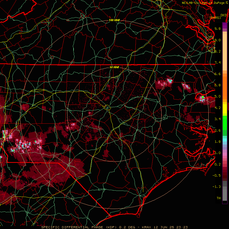The width and height of the screenshot is (229, 229).
Task: Select the 2.6 value on the color scale
Action: pyautogui.click(x=218, y=131)
